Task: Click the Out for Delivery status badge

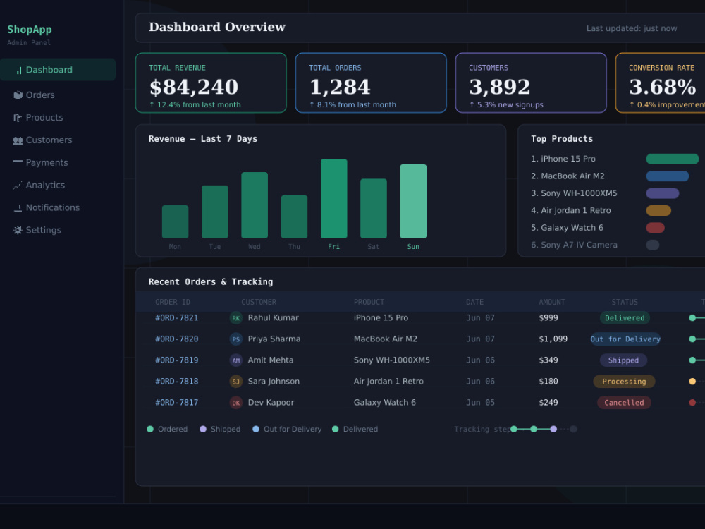Action: click(x=625, y=339)
